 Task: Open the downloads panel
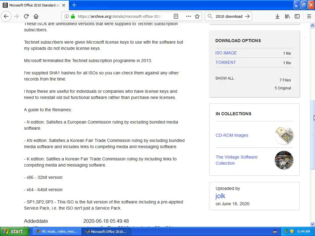(277, 16)
